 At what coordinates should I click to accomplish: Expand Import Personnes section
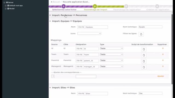[50, 15]
